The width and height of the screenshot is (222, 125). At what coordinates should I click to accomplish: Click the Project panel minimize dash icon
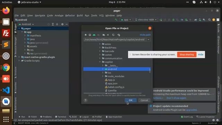[x=67, y=24]
